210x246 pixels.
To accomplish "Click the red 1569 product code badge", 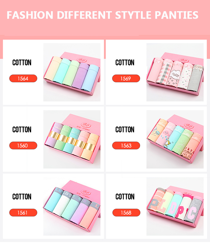I will 126,79.
